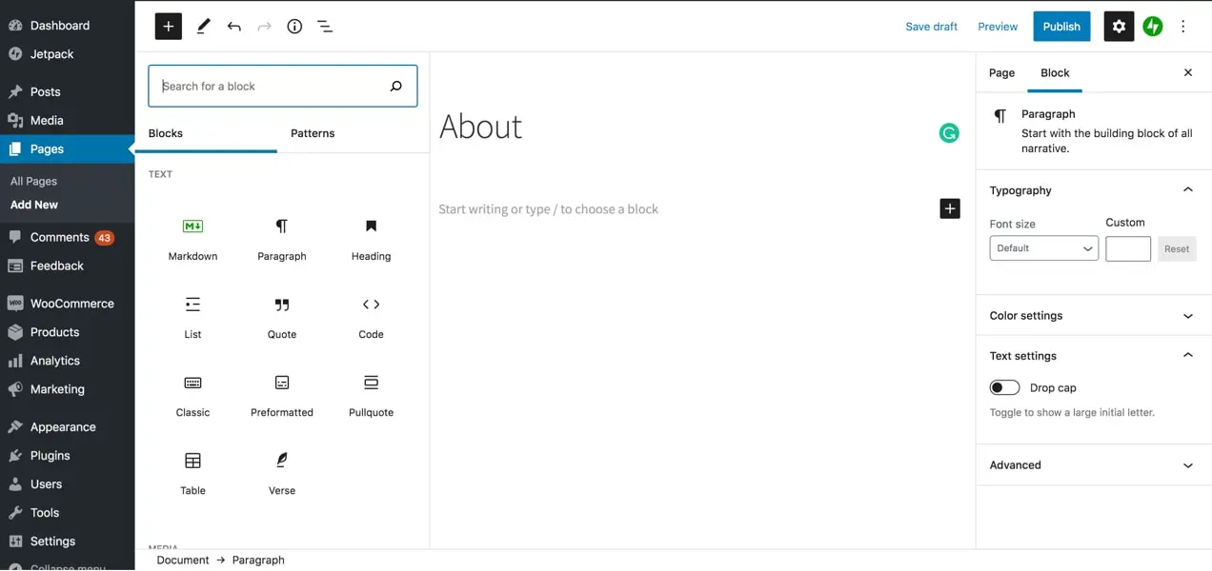Switch to the Page settings tab
This screenshot has height=571, width=1212.
coord(1001,72)
